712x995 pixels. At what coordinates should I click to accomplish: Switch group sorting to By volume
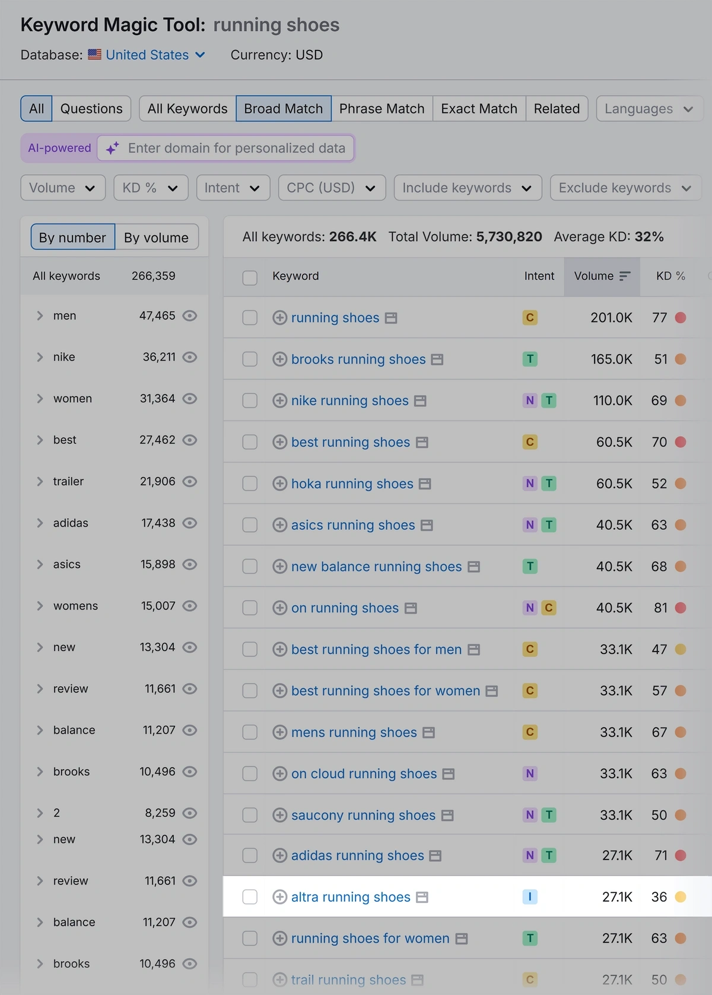click(157, 238)
